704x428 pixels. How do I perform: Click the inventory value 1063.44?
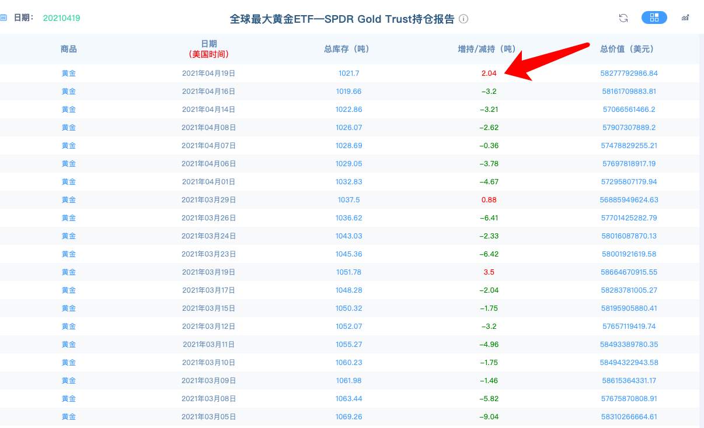[x=348, y=399]
